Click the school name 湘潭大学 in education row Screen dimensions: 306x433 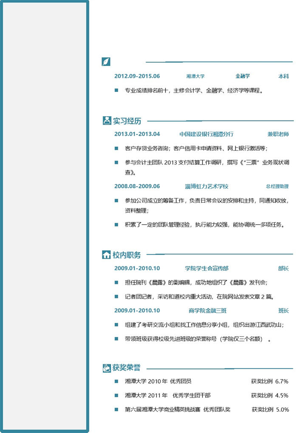tap(195, 76)
